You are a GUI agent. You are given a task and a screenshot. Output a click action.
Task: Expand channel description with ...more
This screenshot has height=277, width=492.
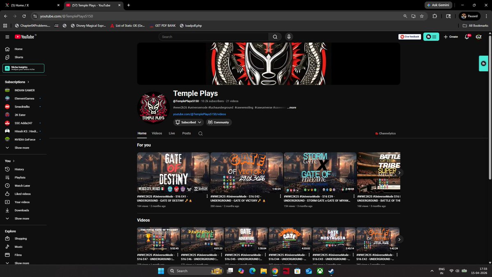click(292, 108)
